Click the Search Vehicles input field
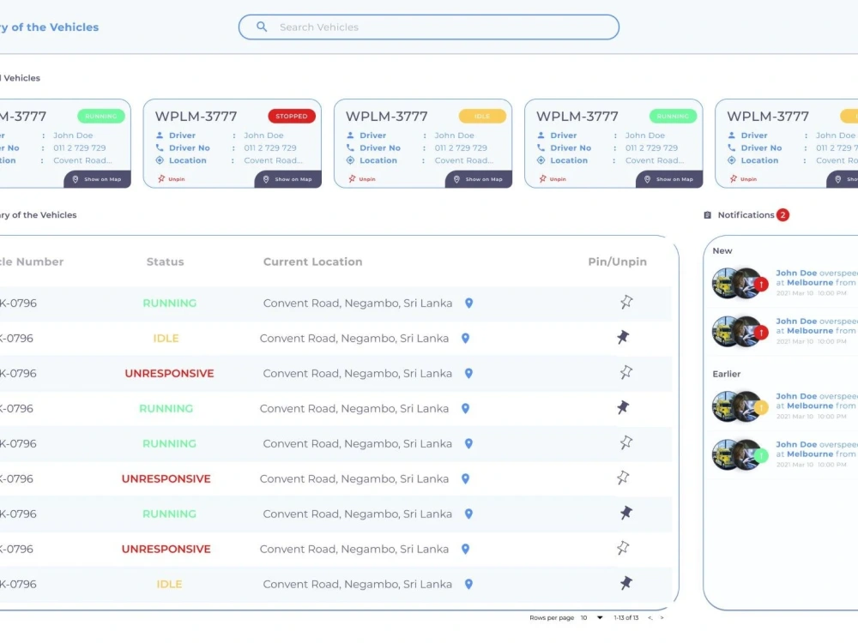The width and height of the screenshot is (858, 643). [x=428, y=27]
